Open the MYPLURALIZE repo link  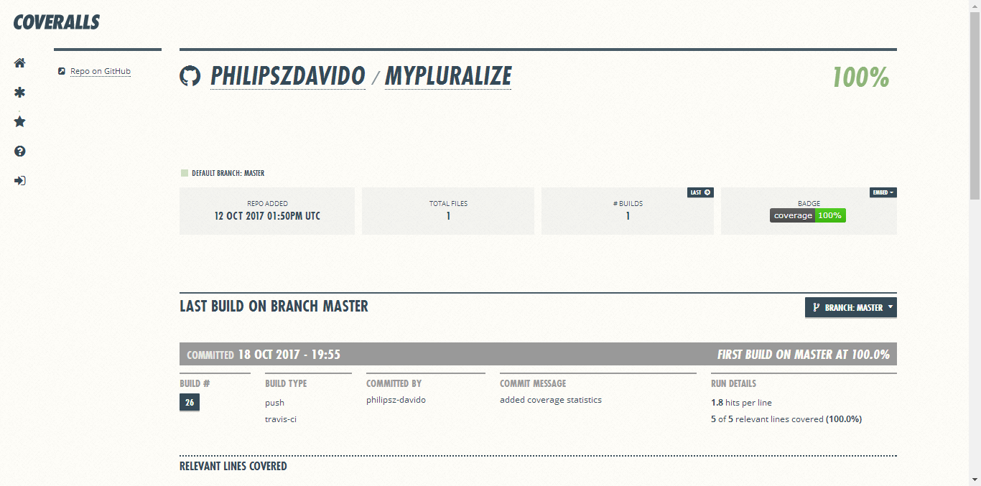[448, 76]
